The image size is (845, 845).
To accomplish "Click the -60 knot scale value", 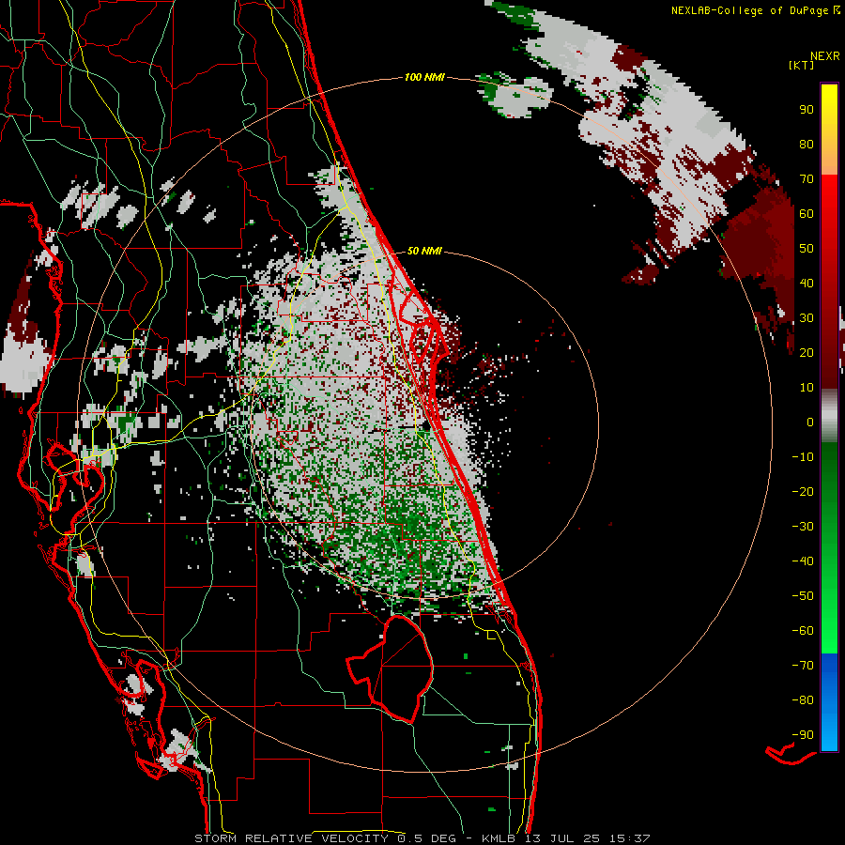I will point(803,631).
